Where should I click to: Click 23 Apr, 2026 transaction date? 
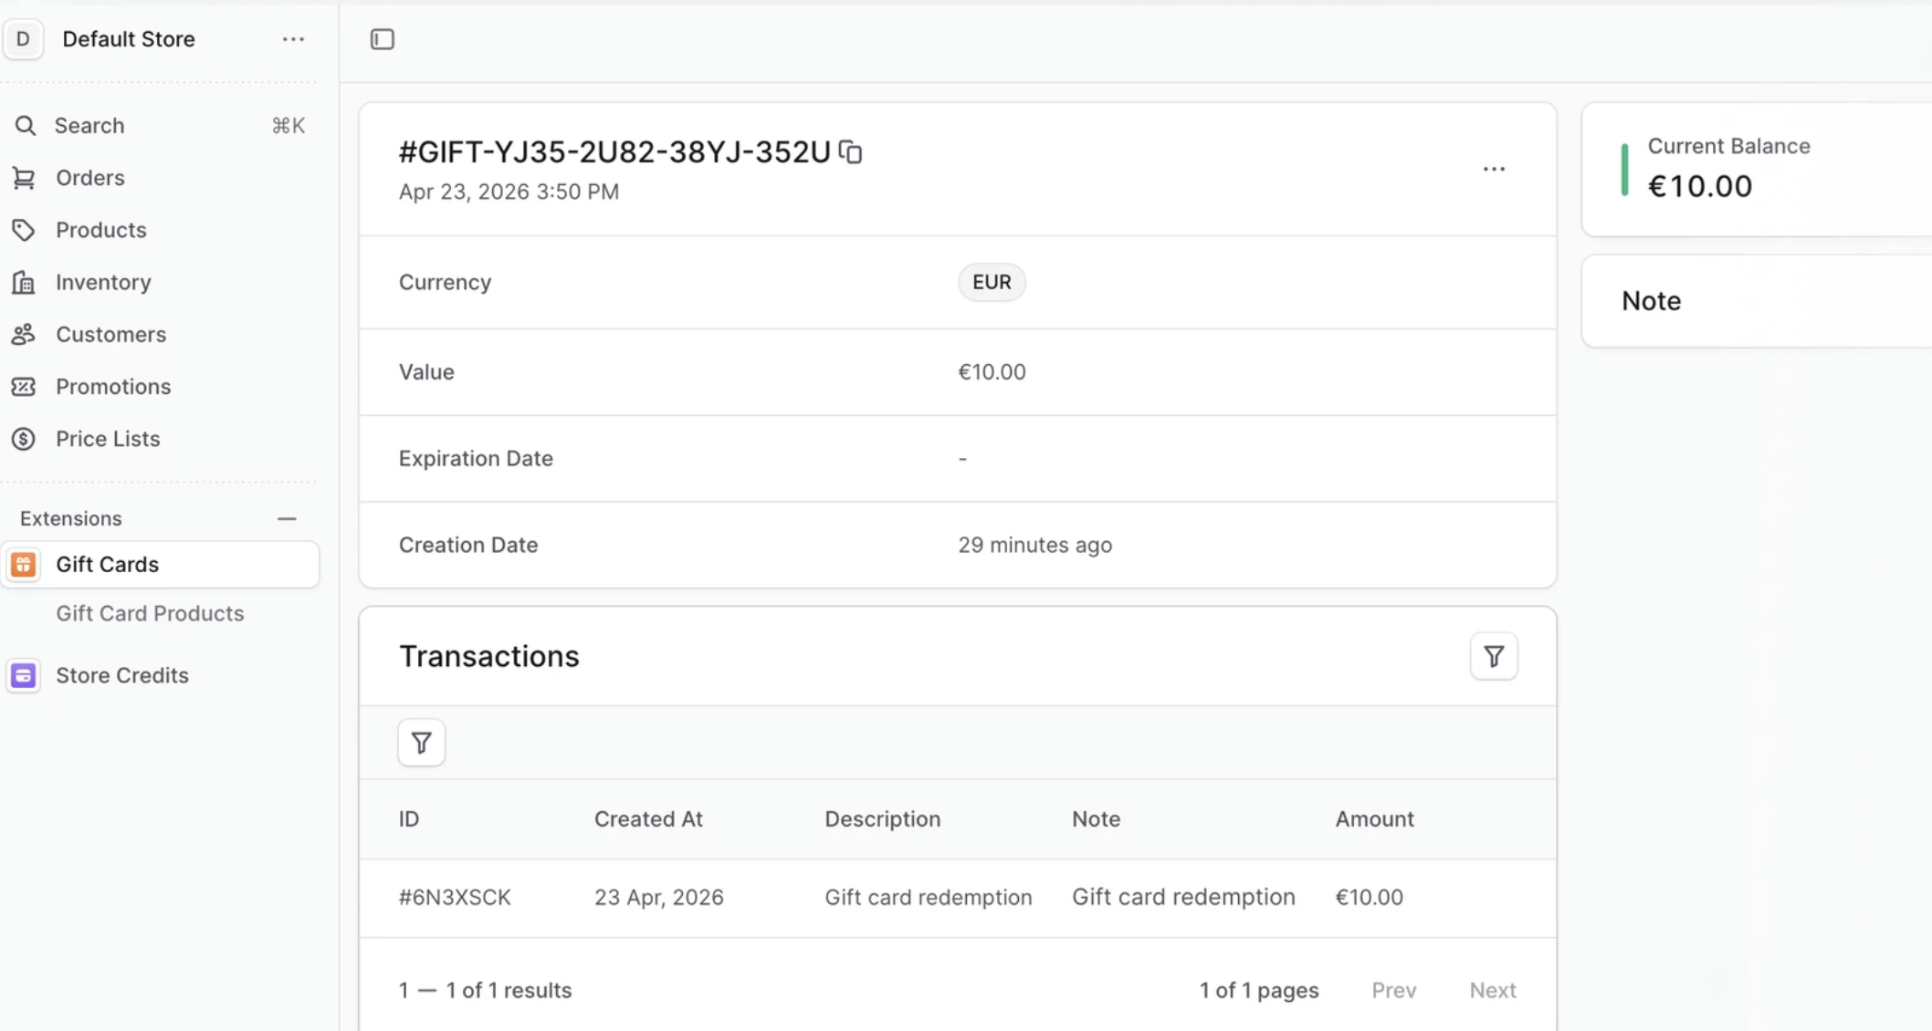pyautogui.click(x=659, y=898)
